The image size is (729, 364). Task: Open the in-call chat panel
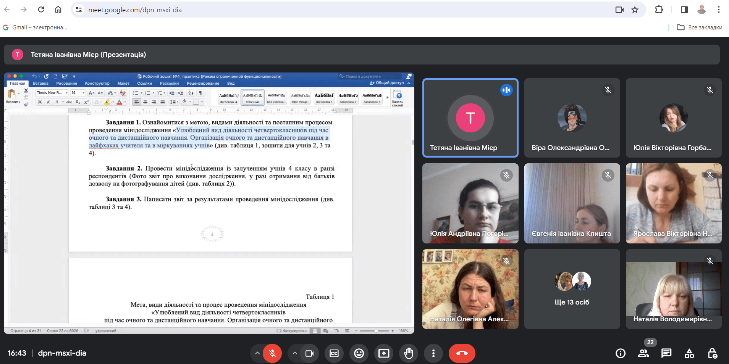pos(666,353)
